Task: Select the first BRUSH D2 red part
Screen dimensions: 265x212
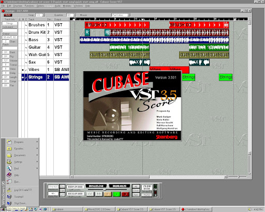Action: 117,25
